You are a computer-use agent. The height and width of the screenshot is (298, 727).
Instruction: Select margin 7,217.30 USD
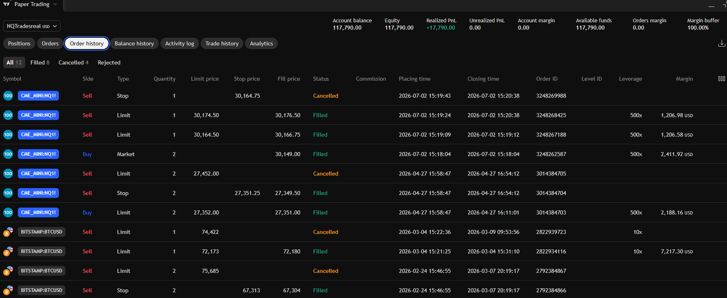click(677, 251)
